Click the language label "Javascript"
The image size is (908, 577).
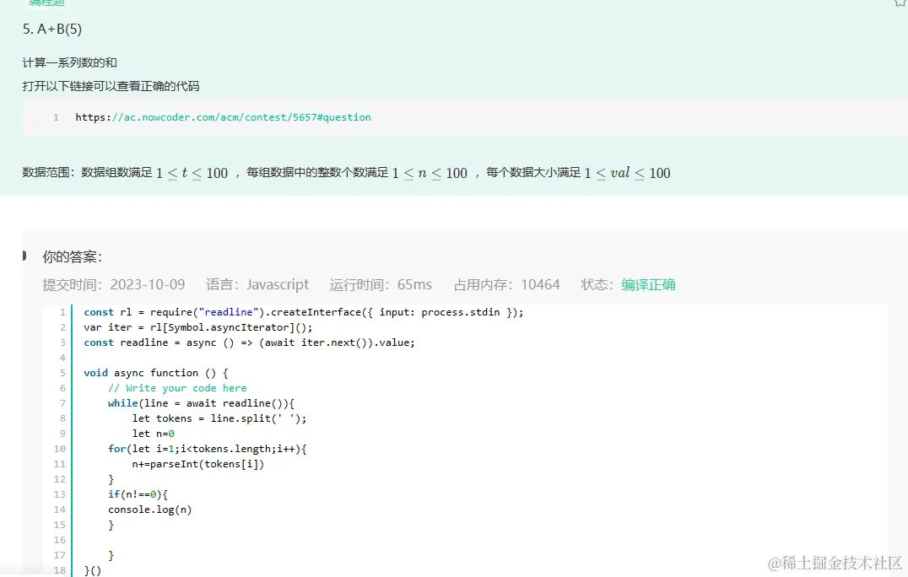point(278,285)
